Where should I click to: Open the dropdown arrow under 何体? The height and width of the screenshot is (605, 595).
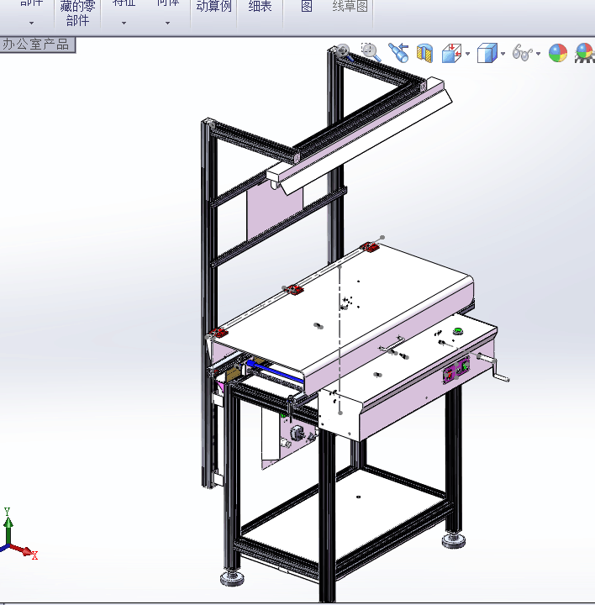click(x=167, y=24)
